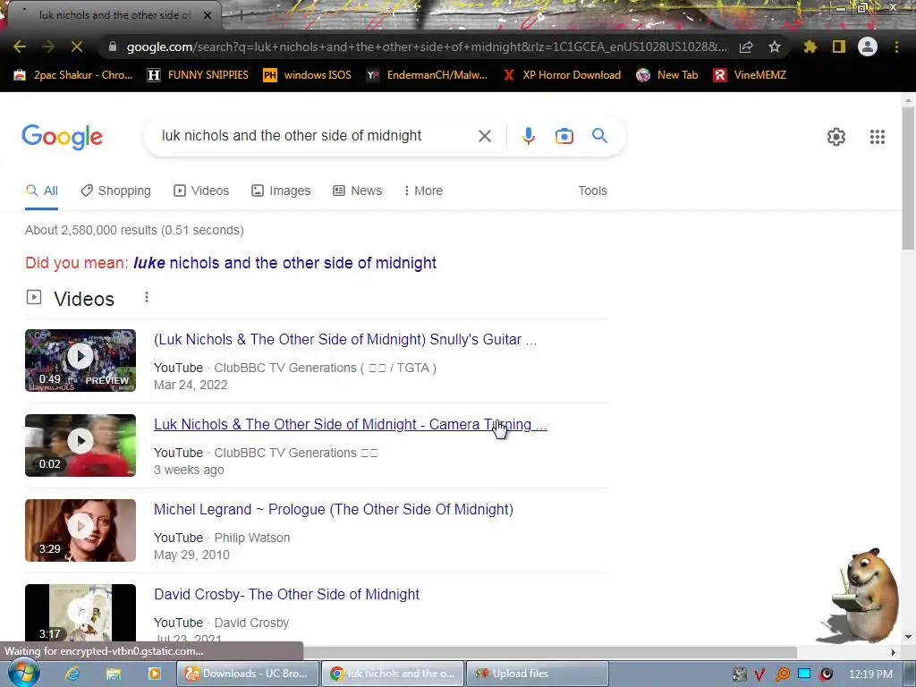Click the URL address bar
This screenshot has height=687, width=916.
click(x=427, y=47)
